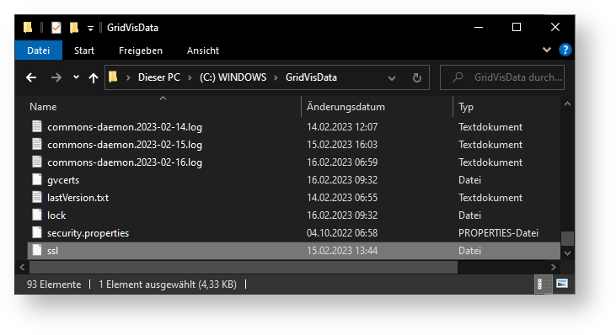
Task: Click GridVisData breadcrumb in address bar
Action: (x=311, y=77)
